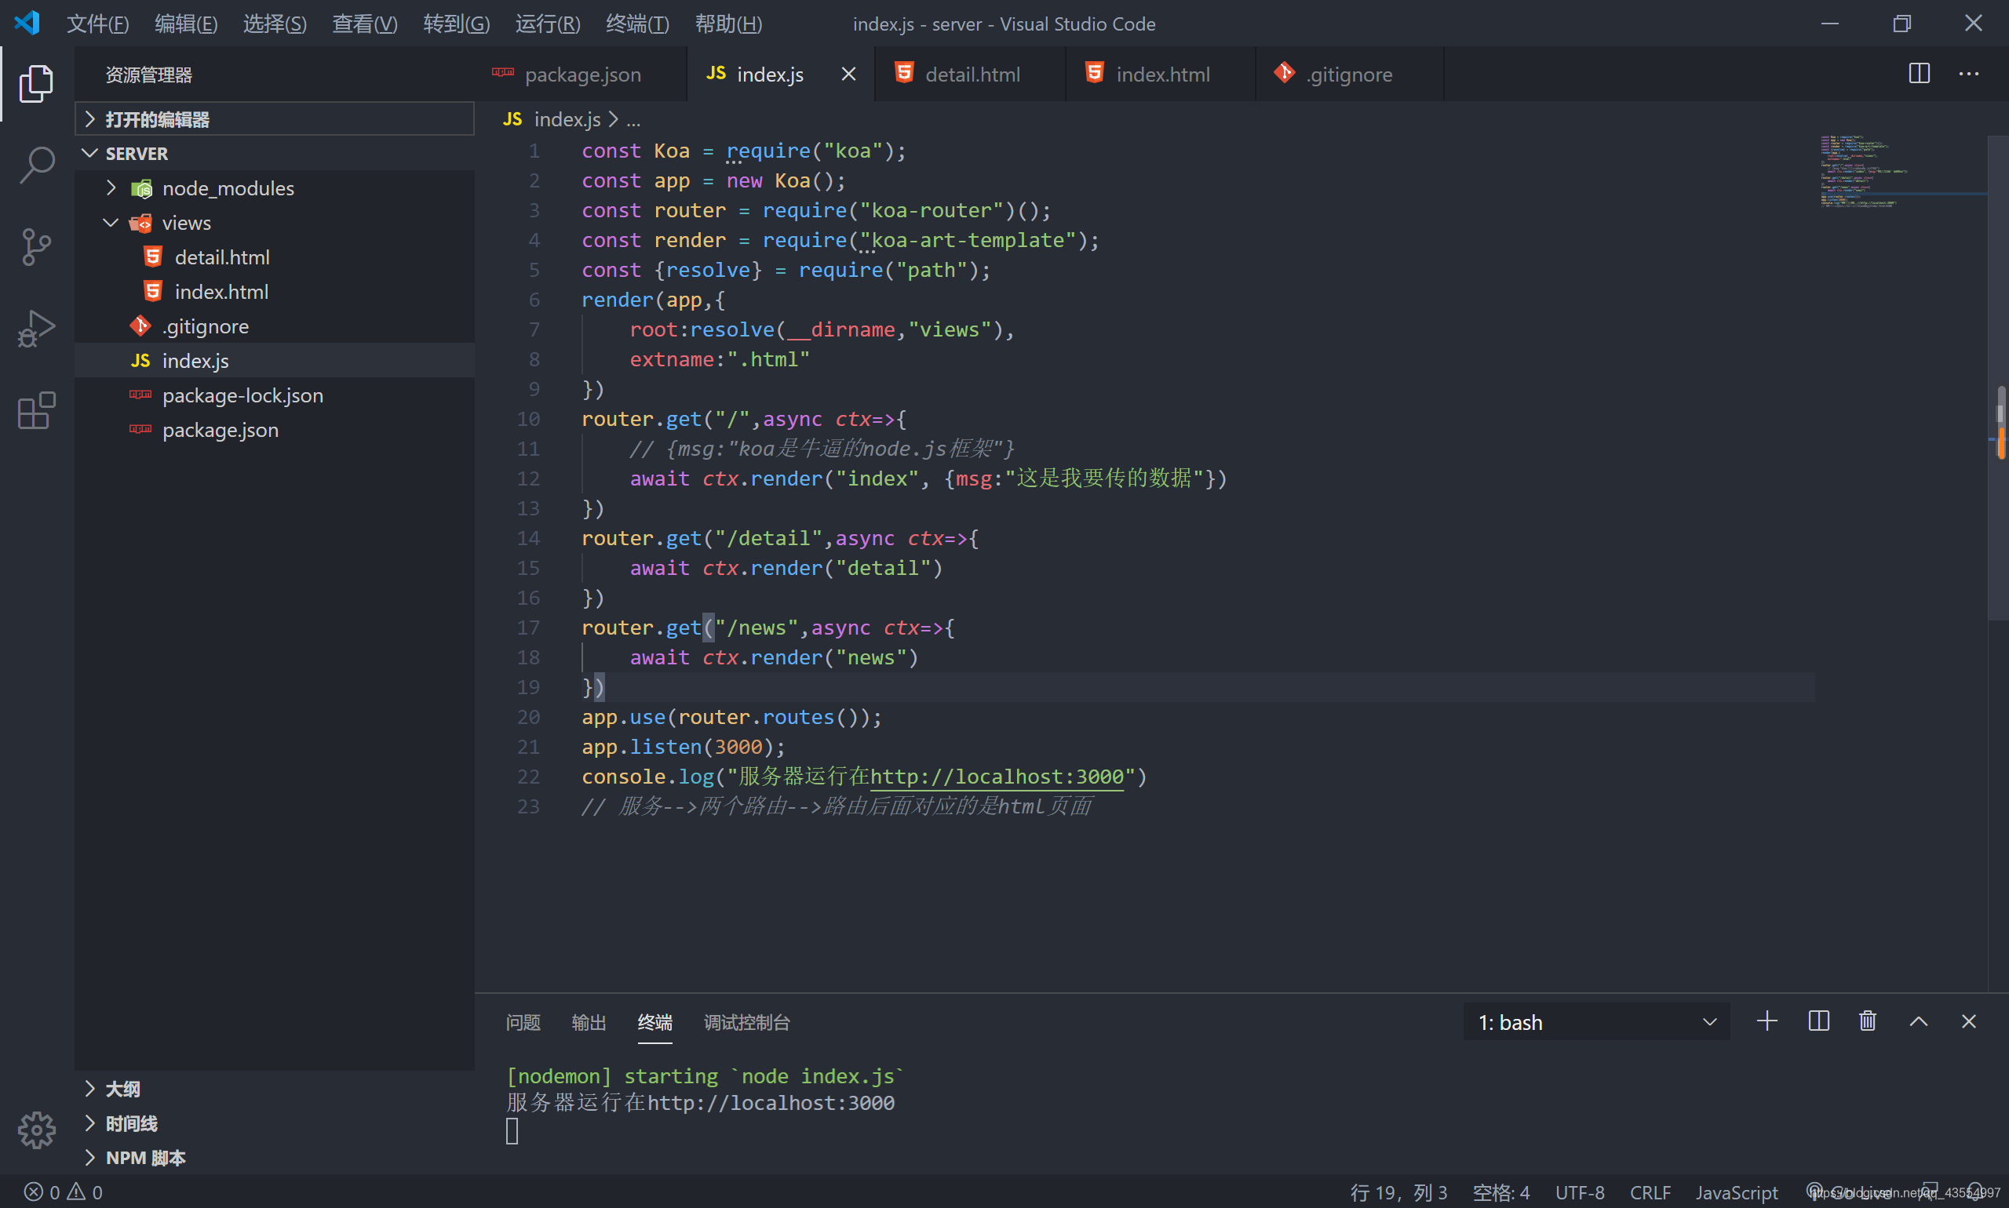
Task: Open package-lock.json in the file tree
Action: [x=275, y=395]
